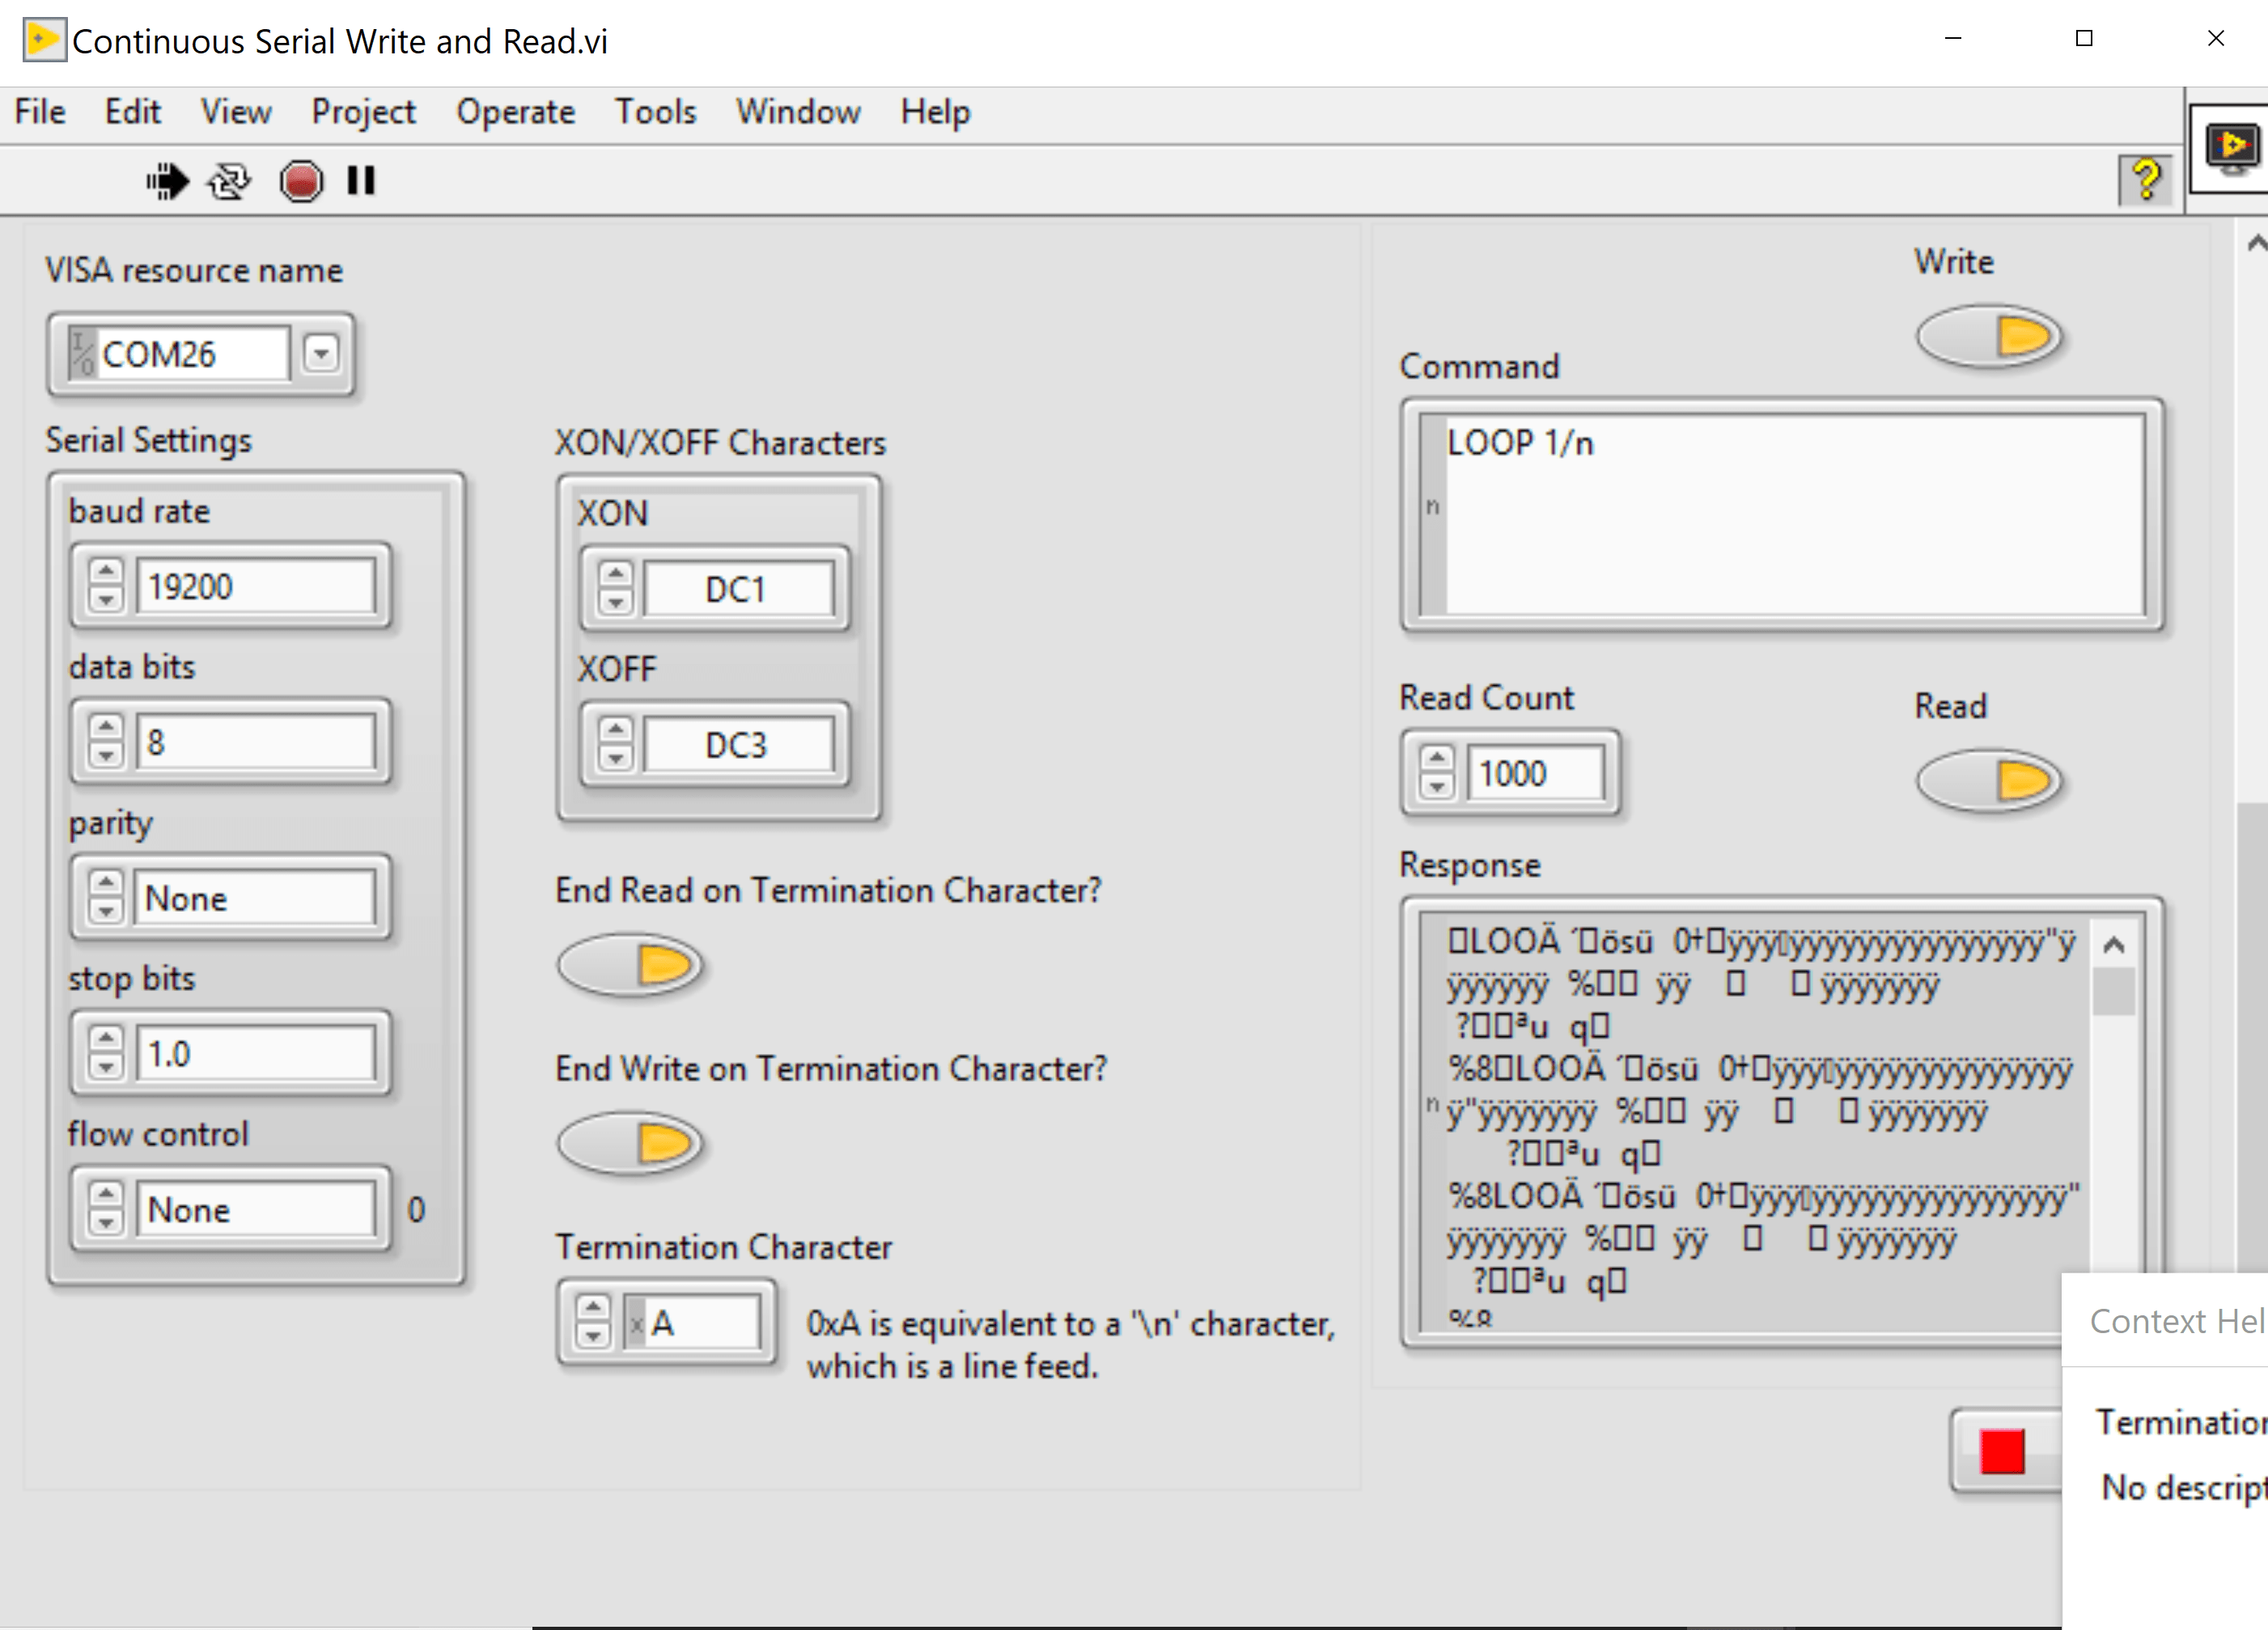Activate the Run Continuously icon
This screenshot has width=2268, height=1630.
click(x=227, y=181)
